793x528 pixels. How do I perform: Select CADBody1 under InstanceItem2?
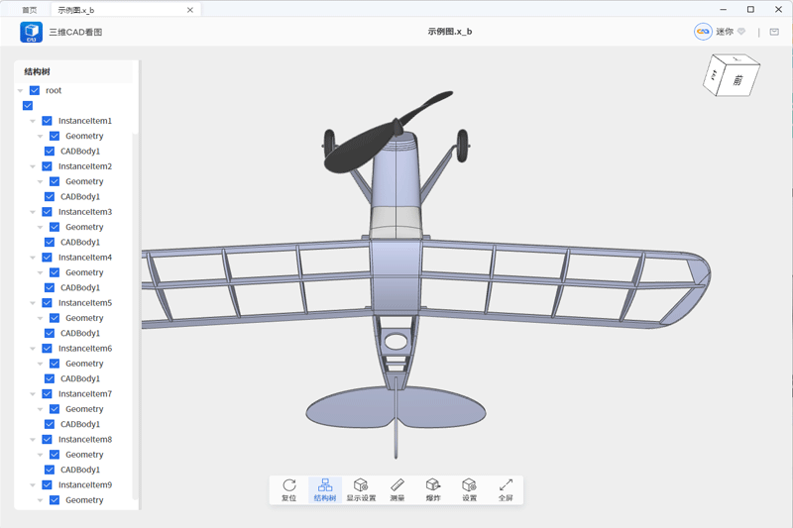click(79, 197)
